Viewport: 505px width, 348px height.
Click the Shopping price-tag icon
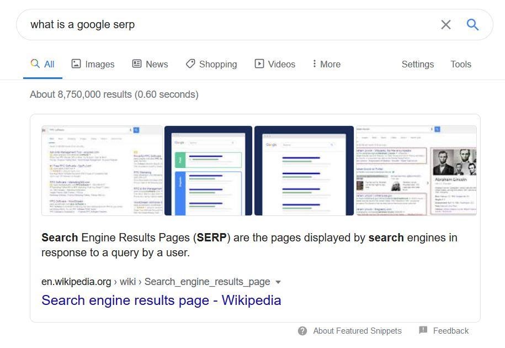(x=190, y=64)
